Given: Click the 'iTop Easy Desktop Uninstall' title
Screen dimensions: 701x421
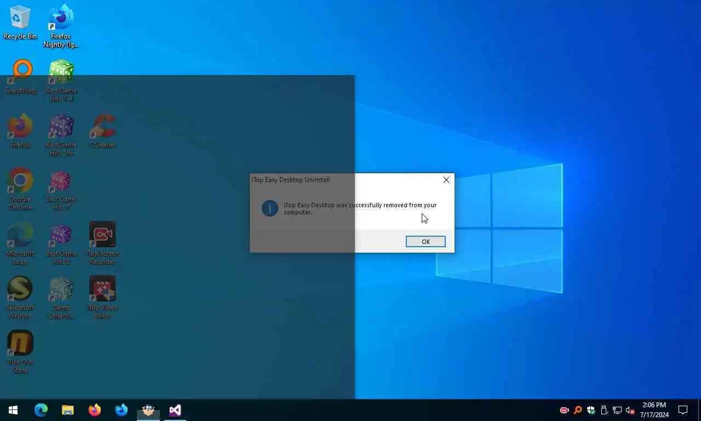Looking at the screenshot, I should [290, 180].
